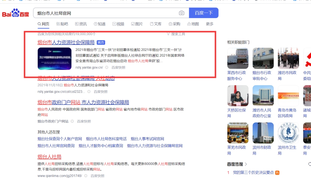The height and width of the screenshot is (178, 311).
Task: Click the rshj.yantai.gov.cn/ URL
Action: click(89, 67)
